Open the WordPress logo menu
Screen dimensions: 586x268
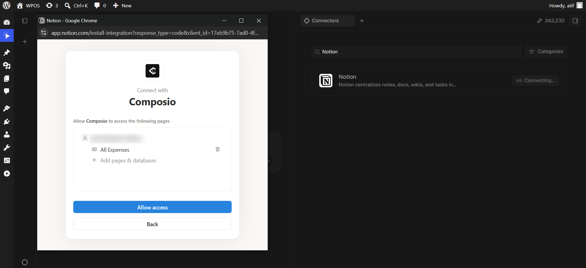pyautogui.click(x=7, y=5)
